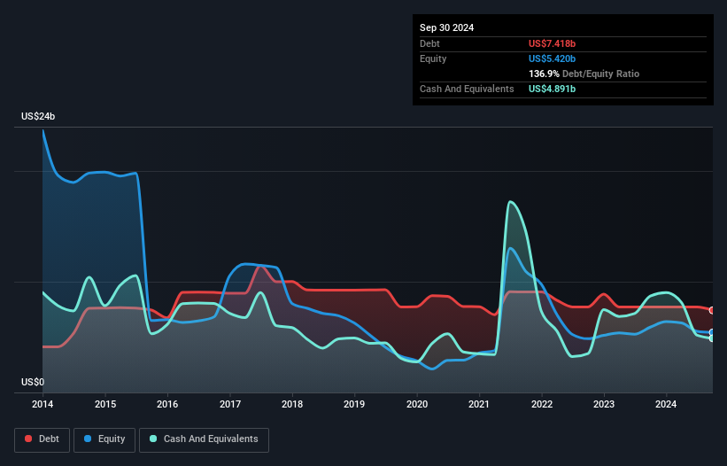Toggle Cash And Equivalents legend button
The width and height of the screenshot is (727, 466).
tap(204, 439)
